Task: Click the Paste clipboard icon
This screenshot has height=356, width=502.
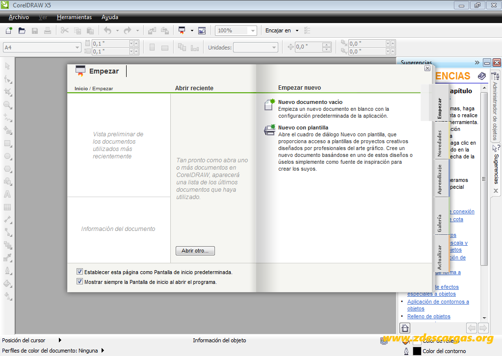Action: pos(90,31)
